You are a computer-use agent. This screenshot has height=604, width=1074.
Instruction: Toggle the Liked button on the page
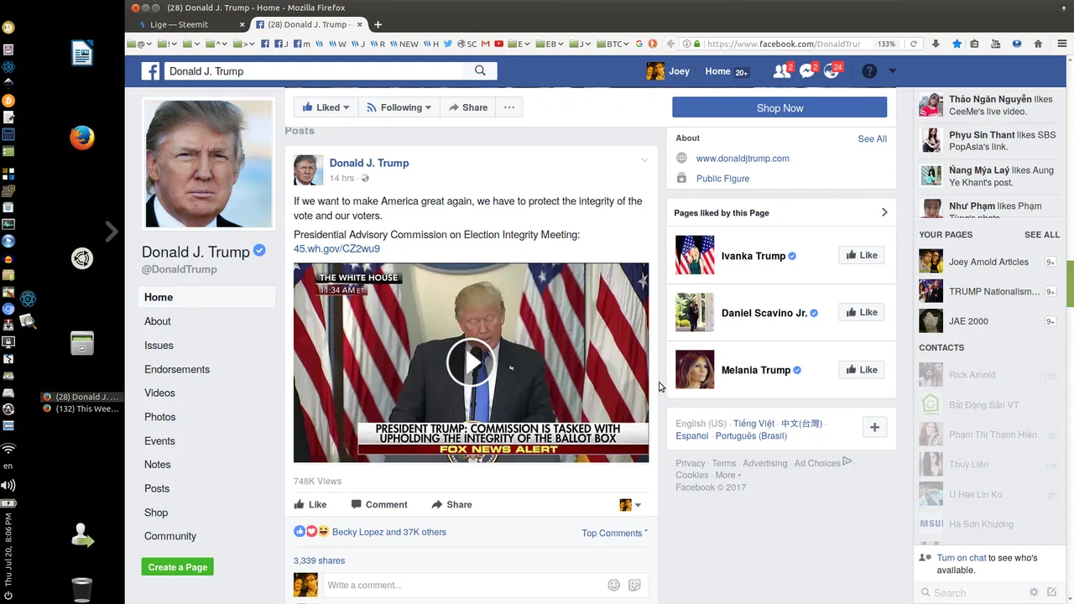(326, 107)
